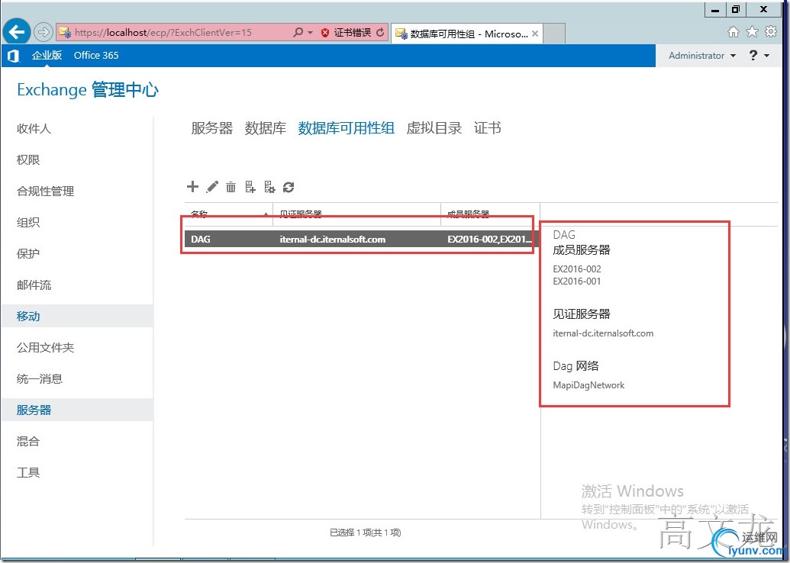Open 混合 in left navigation
The width and height of the screenshot is (790, 563).
pos(28,441)
